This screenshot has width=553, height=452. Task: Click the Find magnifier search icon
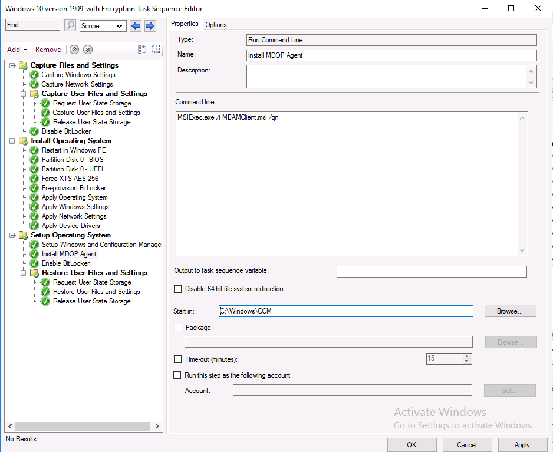click(x=70, y=25)
